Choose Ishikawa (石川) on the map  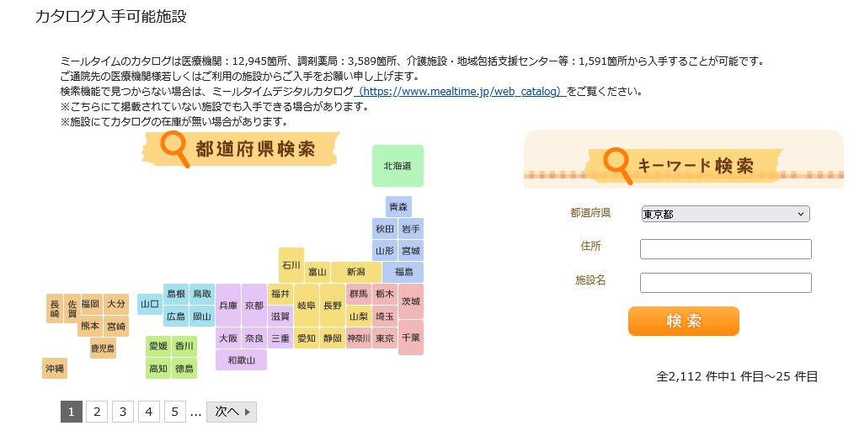(291, 264)
